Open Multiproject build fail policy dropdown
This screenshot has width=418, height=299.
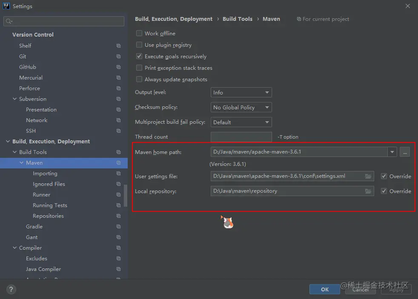tap(241, 122)
